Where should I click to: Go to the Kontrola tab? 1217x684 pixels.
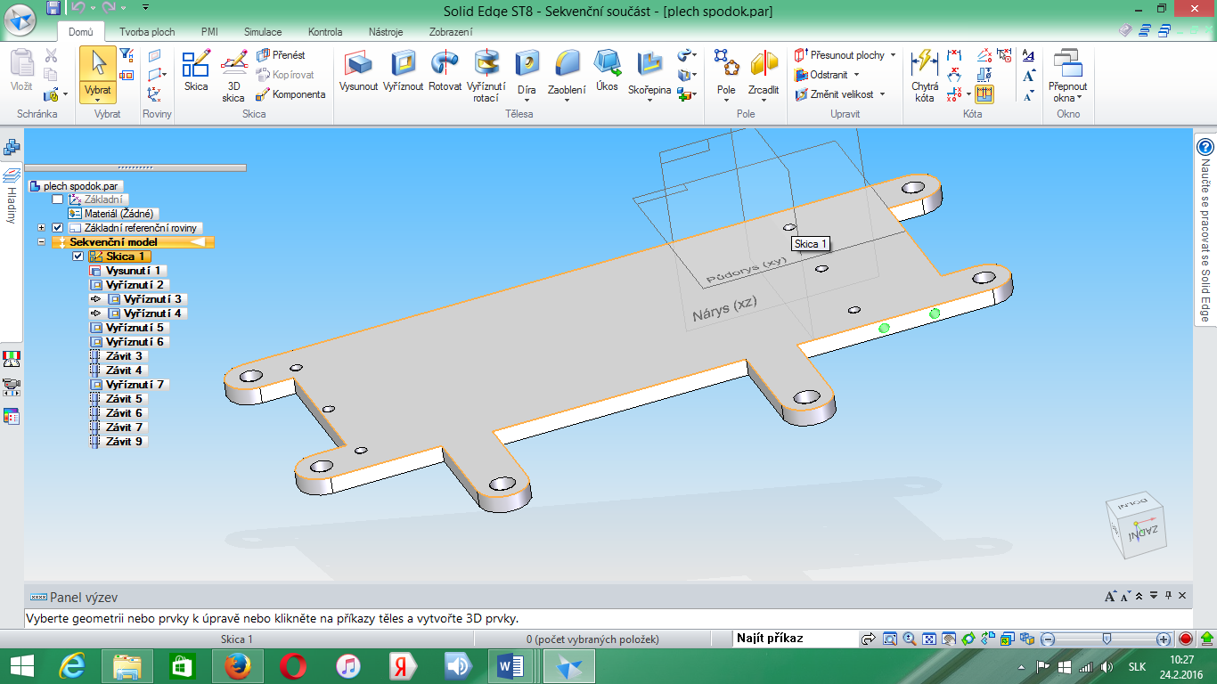[325, 32]
